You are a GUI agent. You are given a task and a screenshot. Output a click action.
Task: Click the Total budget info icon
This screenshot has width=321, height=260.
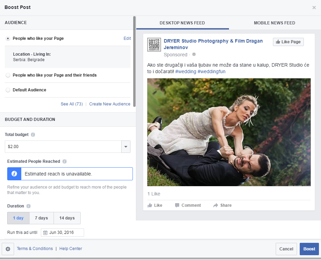33,135
